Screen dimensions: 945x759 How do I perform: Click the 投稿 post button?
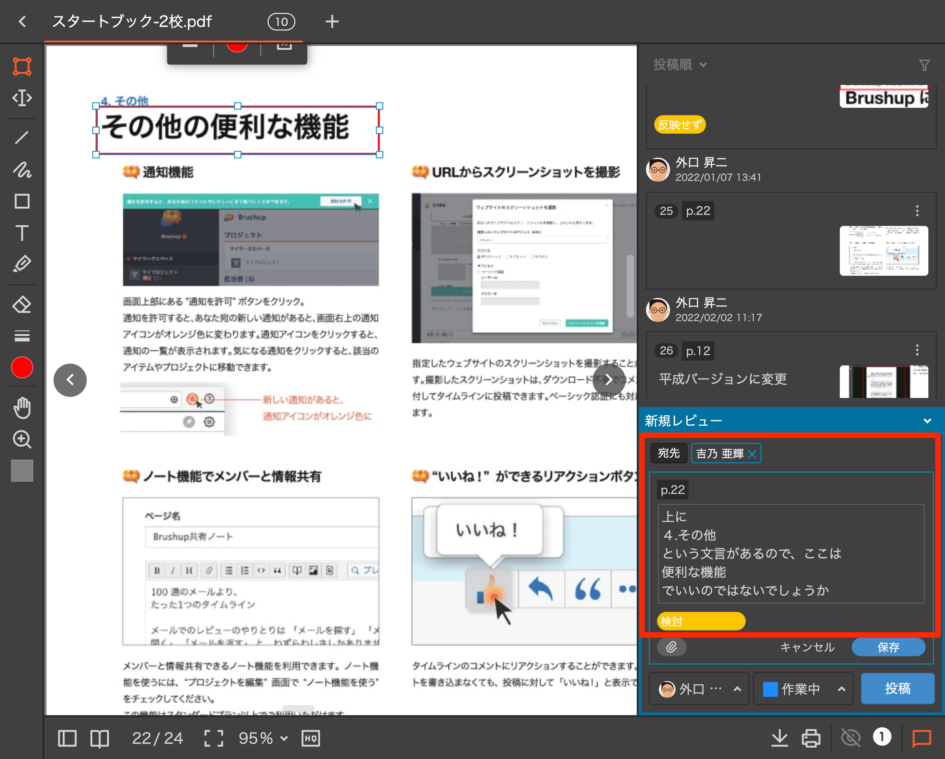(x=898, y=688)
